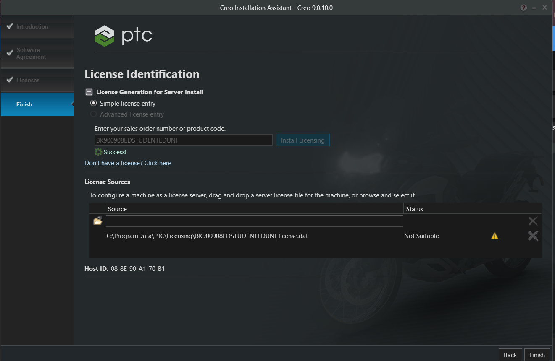Open the folder browse icon for license sources
The height and width of the screenshot is (361, 555).
coord(97,221)
